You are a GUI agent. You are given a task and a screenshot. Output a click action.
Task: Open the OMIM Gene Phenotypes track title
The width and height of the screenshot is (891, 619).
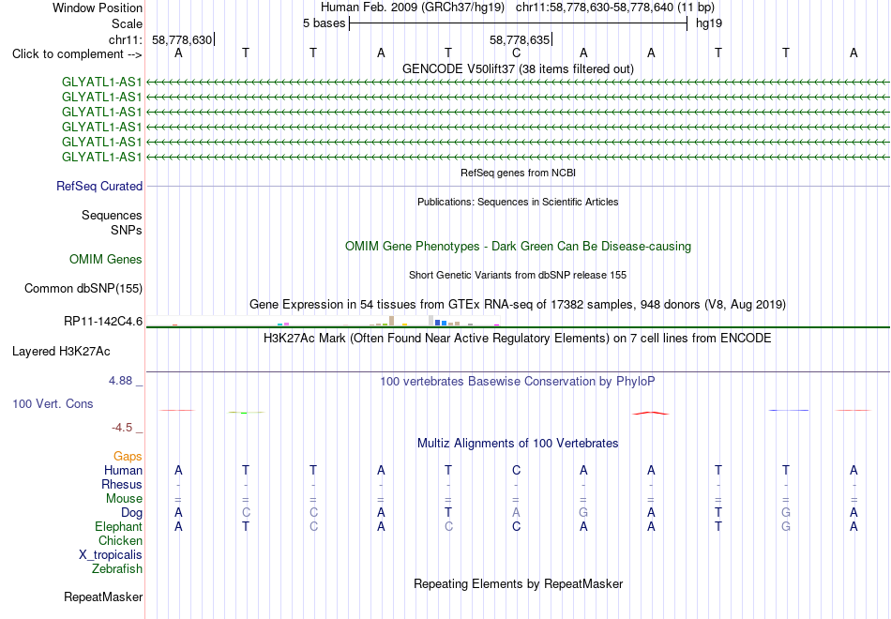tap(518, 246)
